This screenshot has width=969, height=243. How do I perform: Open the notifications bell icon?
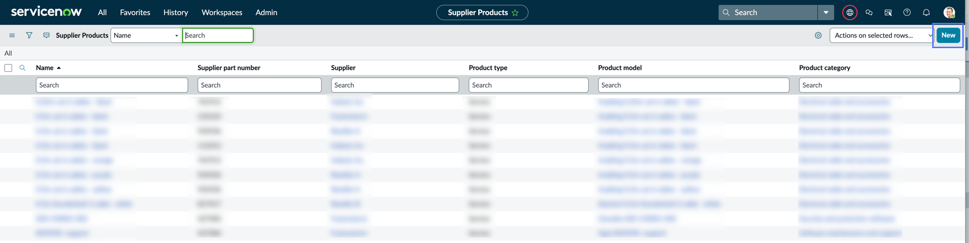pyautogui.click(x=926, y=12)
